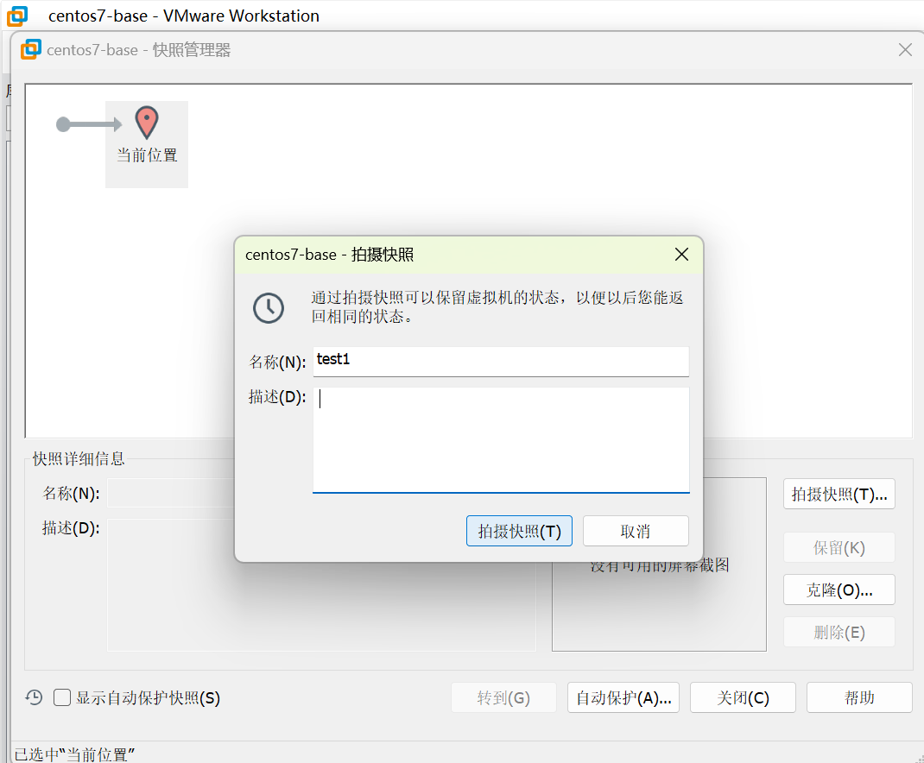Click the 删除(E) button
Viewport: 924px width, 763px height.
(x=839, y=632)
